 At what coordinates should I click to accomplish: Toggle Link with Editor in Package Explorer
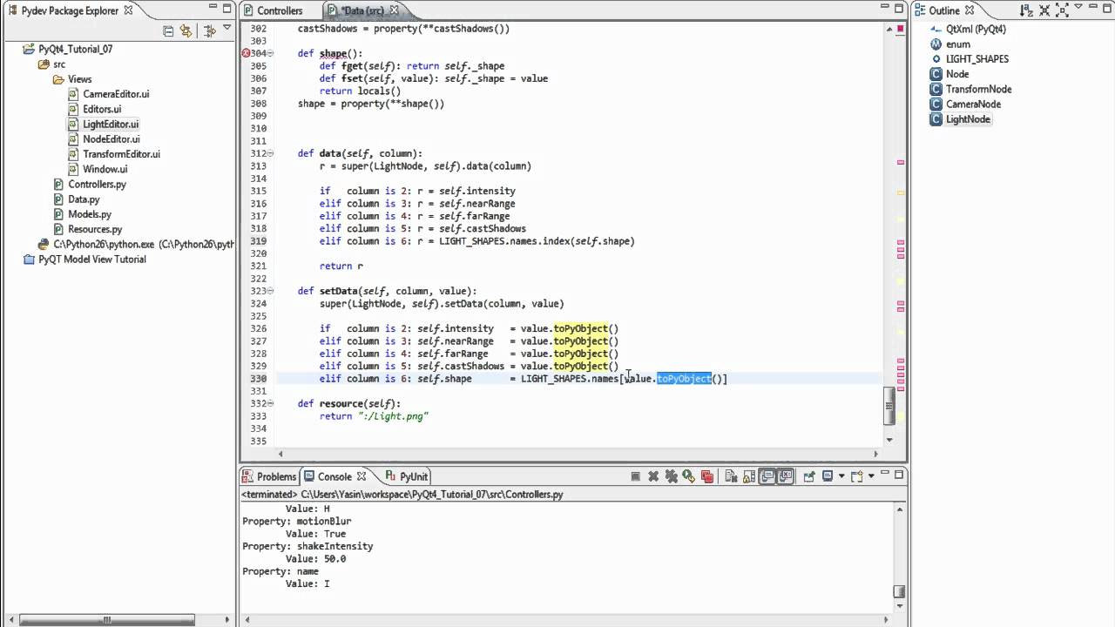186,30
